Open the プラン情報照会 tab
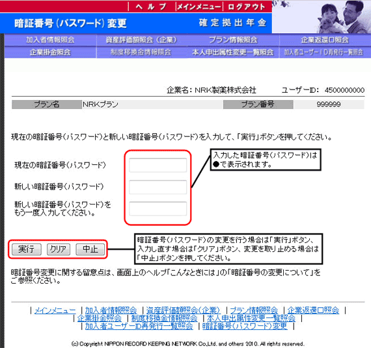Screen dimensions: 371x348 tap(233, 40)
